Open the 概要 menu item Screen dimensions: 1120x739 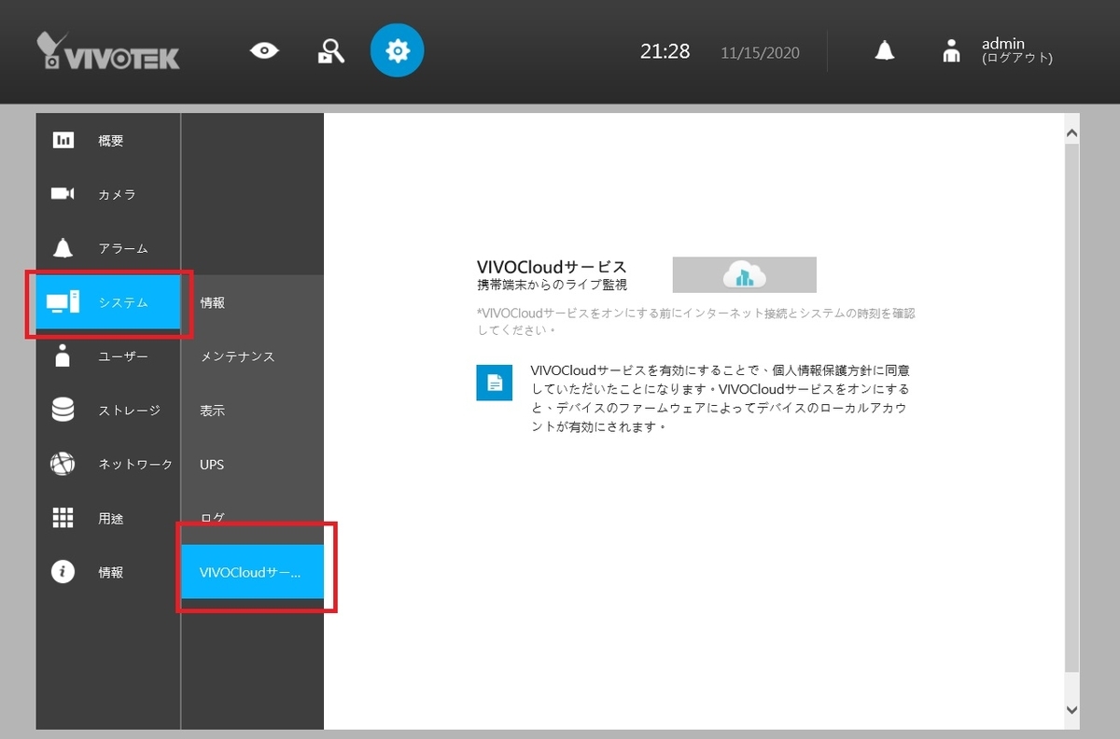pyautogui.click(x=108, y=141)
